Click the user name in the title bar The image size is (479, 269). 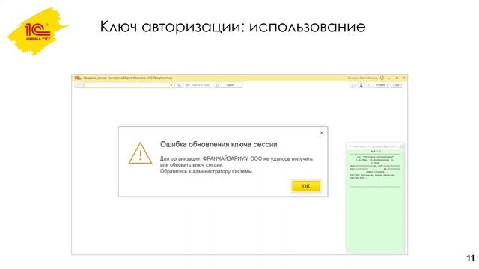[x=362, y=78]
